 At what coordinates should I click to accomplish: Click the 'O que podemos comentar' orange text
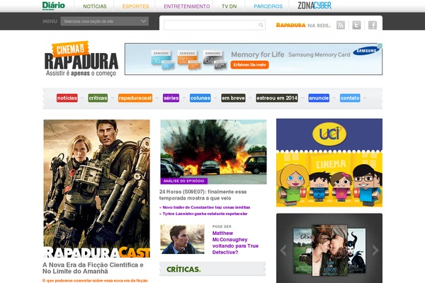click(95, 281)
